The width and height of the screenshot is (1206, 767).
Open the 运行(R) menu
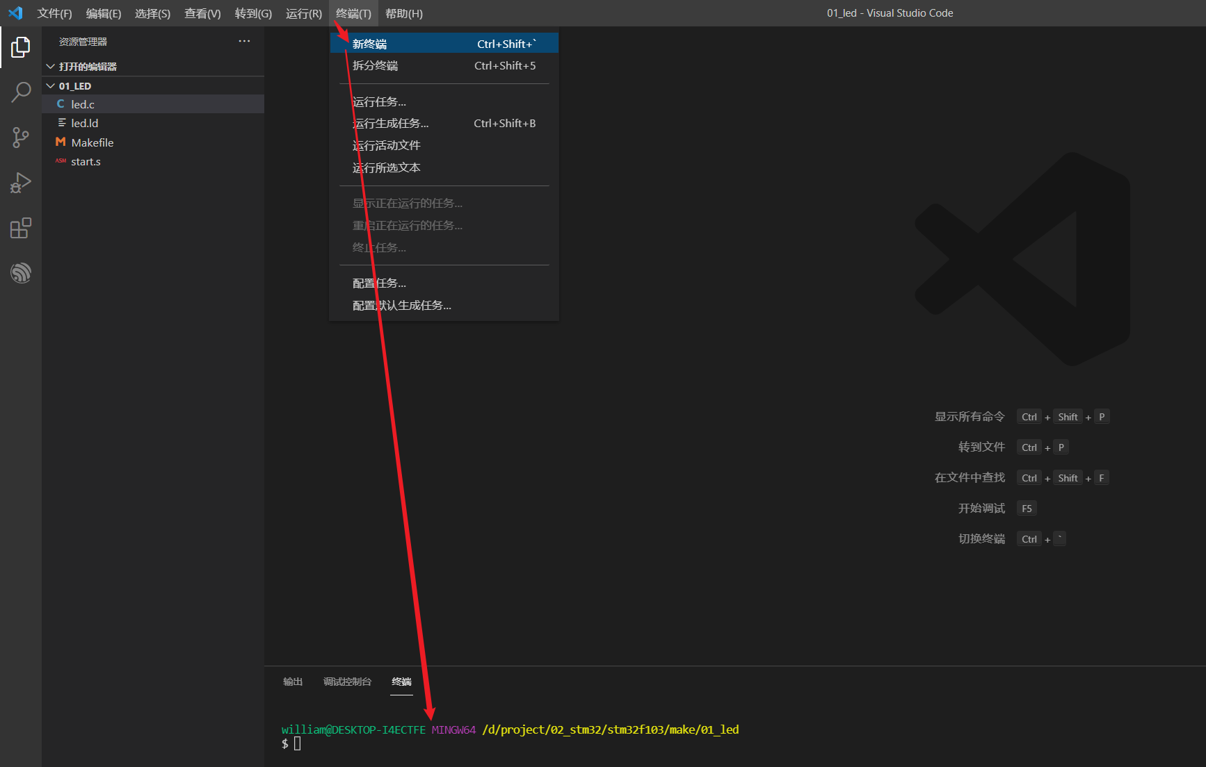[x=304, y=13]
